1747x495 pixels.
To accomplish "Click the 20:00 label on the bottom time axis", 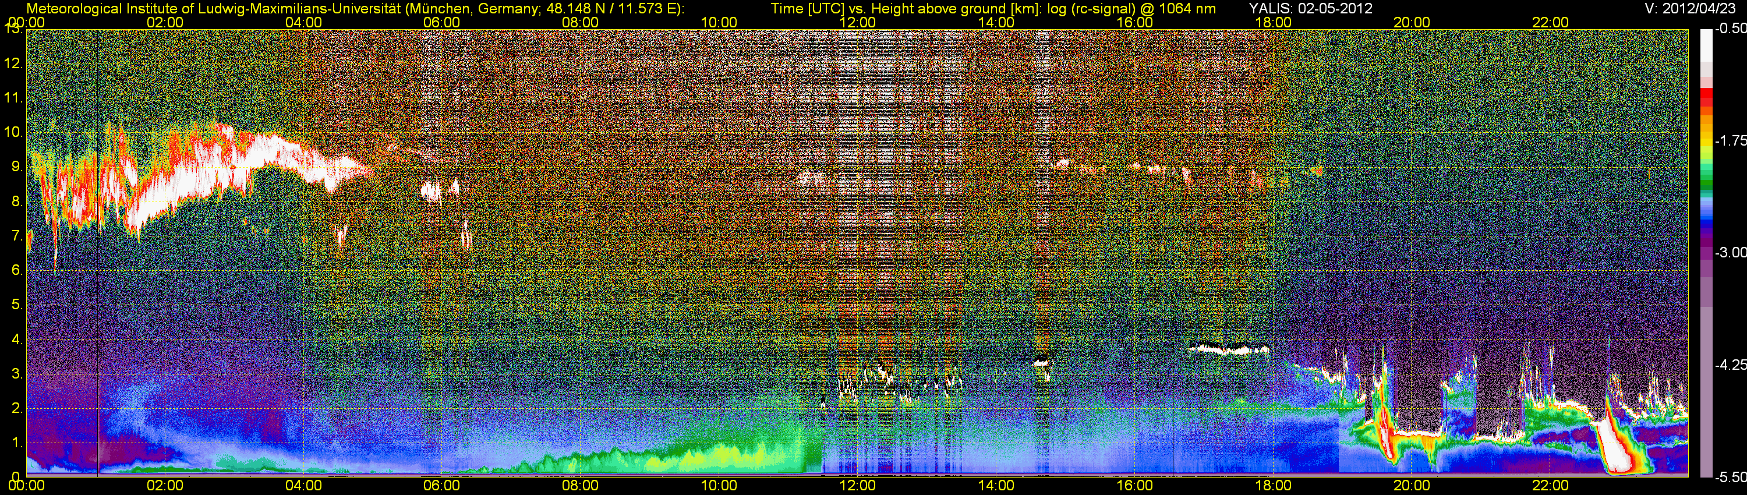I will click(1412, 486).
